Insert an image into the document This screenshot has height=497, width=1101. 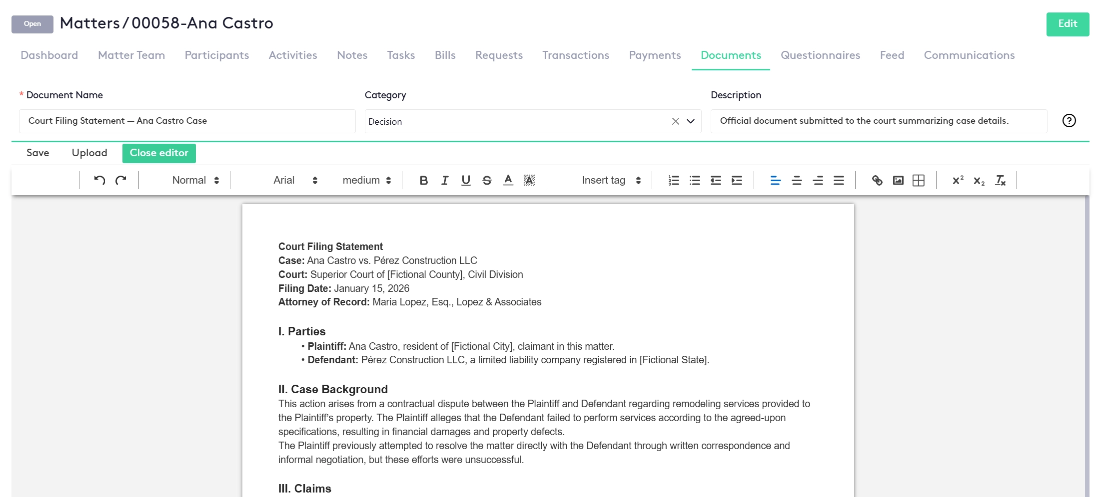point(898,180)
